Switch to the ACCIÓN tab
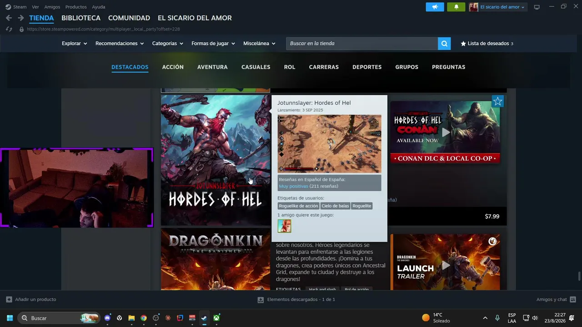Viewport: 582px width, 327px height. [x=173, y=67]
